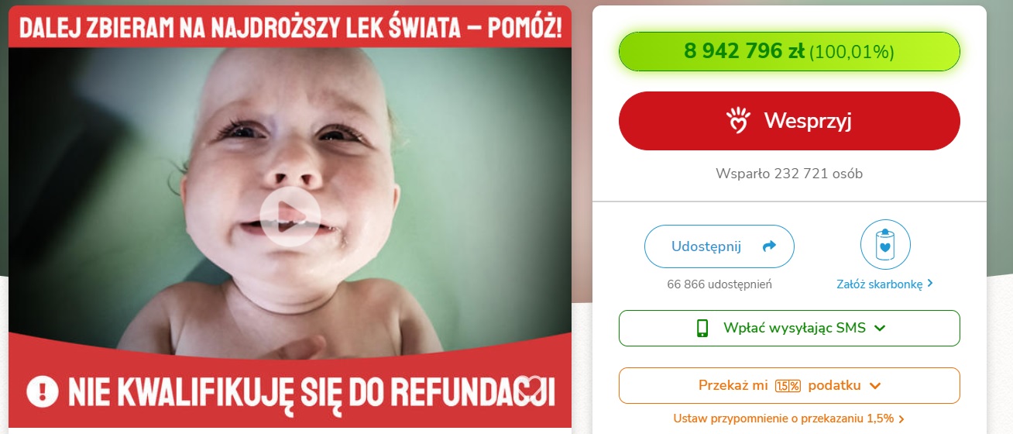1013x434 pixels.
Task: Click the exclamation mark icon on the red banner
Action: (x=43, y=390)
